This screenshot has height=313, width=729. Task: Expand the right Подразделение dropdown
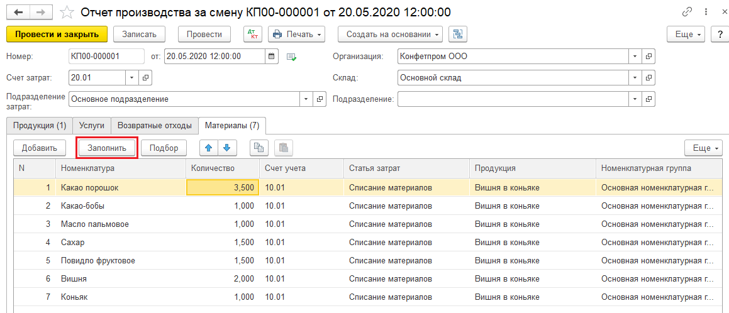635,99
